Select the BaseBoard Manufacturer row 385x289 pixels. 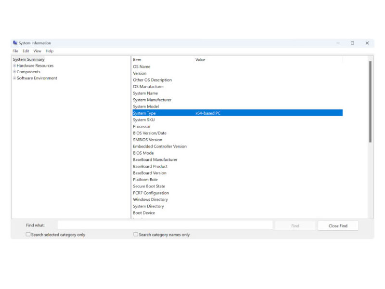point(237,159)
